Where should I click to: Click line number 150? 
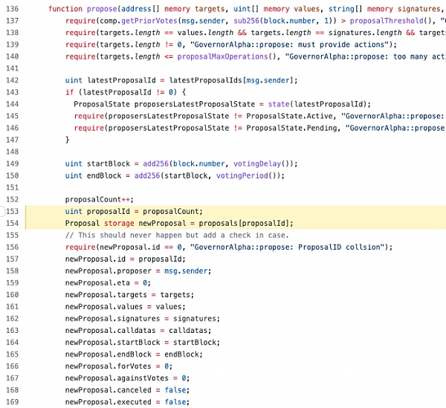[x=12, y=175]
